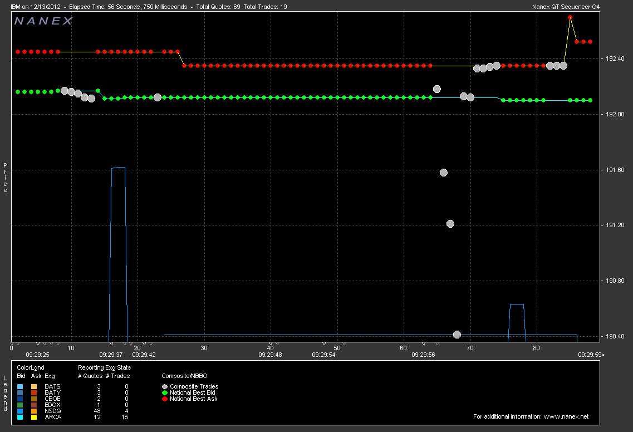Click the 09:29:42 time label
Image resolution: width=633 pixels, height=432 pixels.
[x=144, y=355]
